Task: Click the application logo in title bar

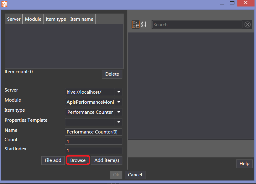Action: pos(4,4)
